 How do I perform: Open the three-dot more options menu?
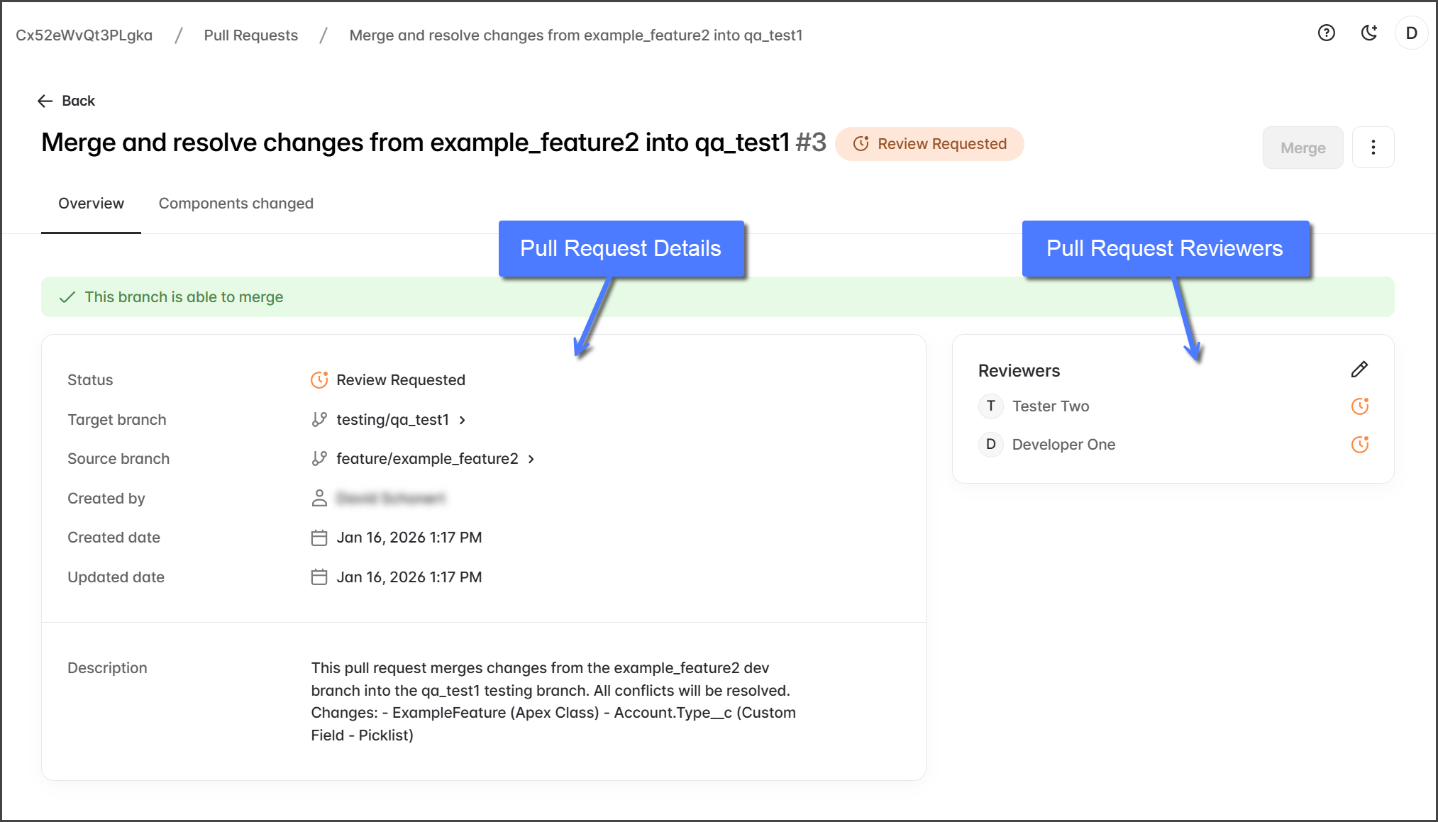pyautogui.click(x=1373, y=148)
